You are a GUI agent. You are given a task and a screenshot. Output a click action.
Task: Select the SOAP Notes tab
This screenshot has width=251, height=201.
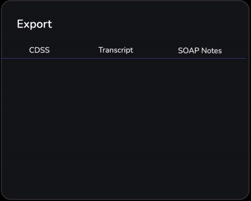point(200,50)
